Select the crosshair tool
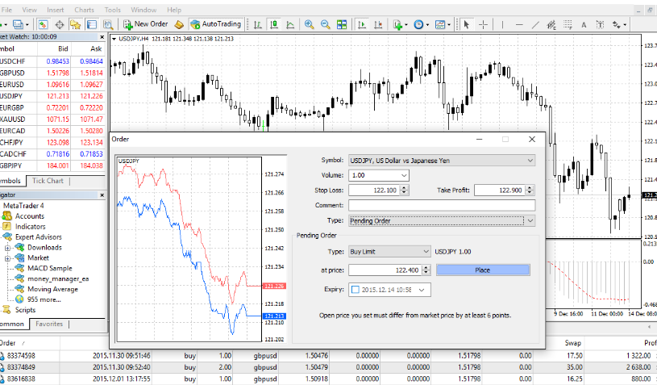 (x=483, y=24)
